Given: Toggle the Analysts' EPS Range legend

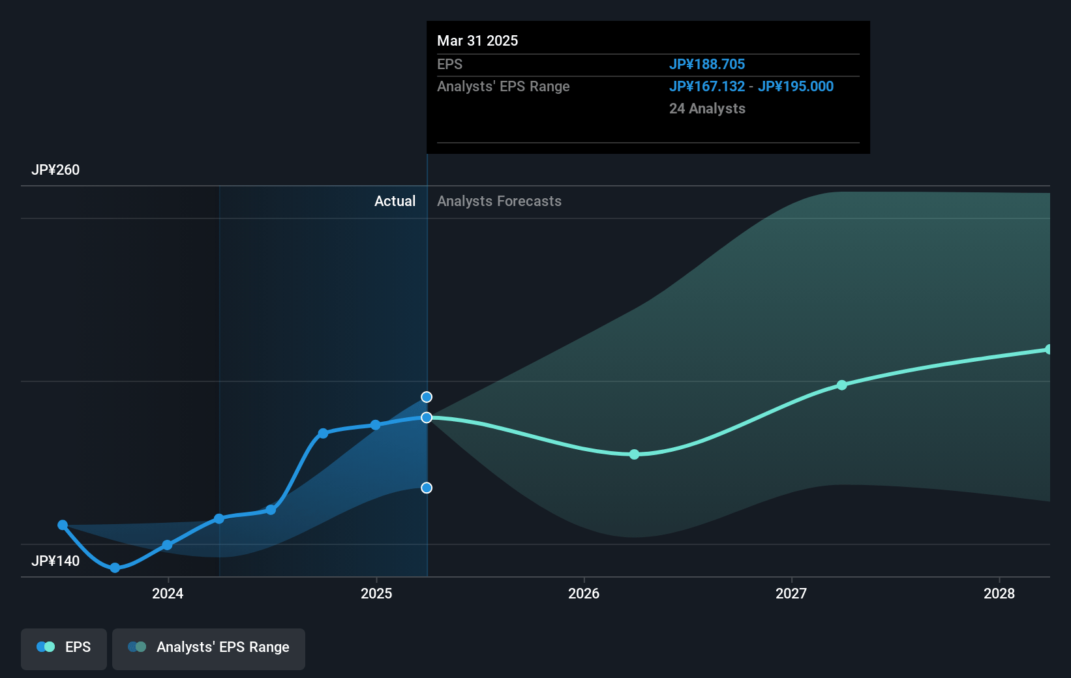Looking at the screenshot, I should click(x=209, y=649).
